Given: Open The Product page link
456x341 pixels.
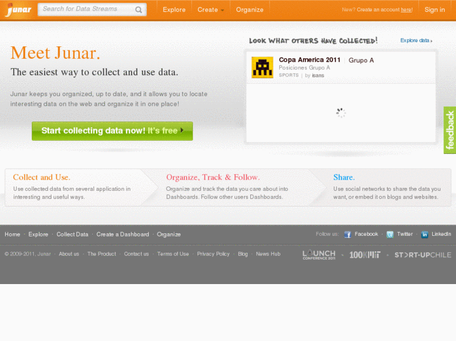Looking at the screenshot, I should tap(102, 254).
